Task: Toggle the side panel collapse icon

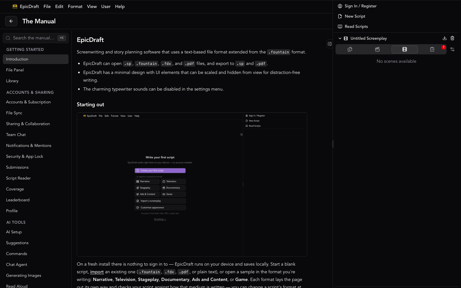Action: [x=330, y=44]
